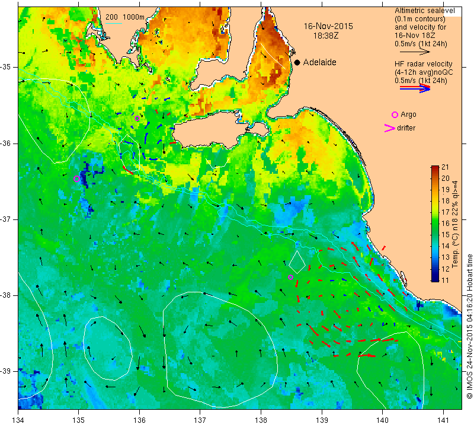474x427 pixels.
Task: Click the longitude label 141
Action: 443,420
